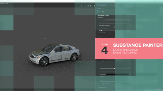Adjust the ground X slider

point(115,65)
